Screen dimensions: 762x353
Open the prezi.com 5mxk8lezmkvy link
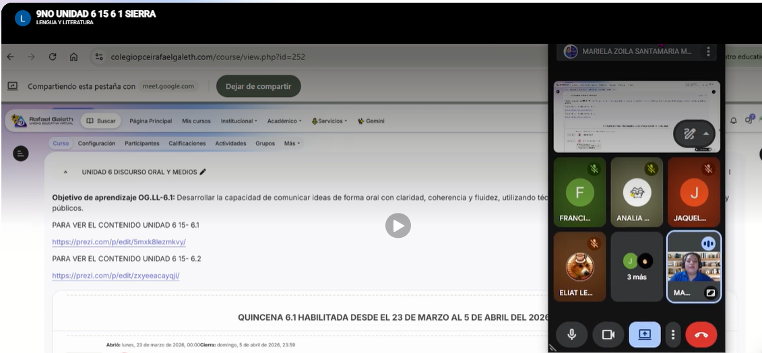tap(119, 242)
